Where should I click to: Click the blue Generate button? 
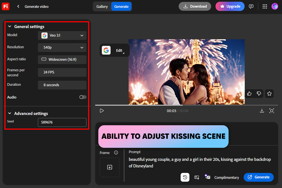point(259,177)
